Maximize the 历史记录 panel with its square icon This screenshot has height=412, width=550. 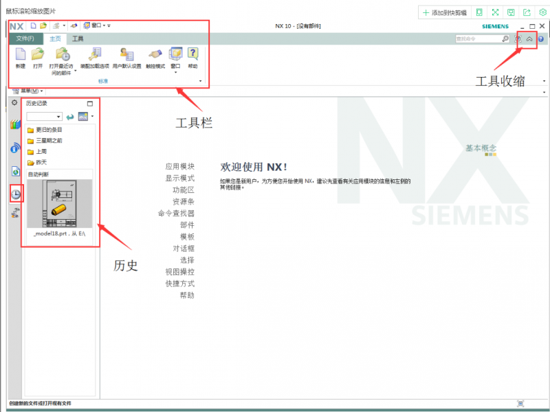pos(90,104)
